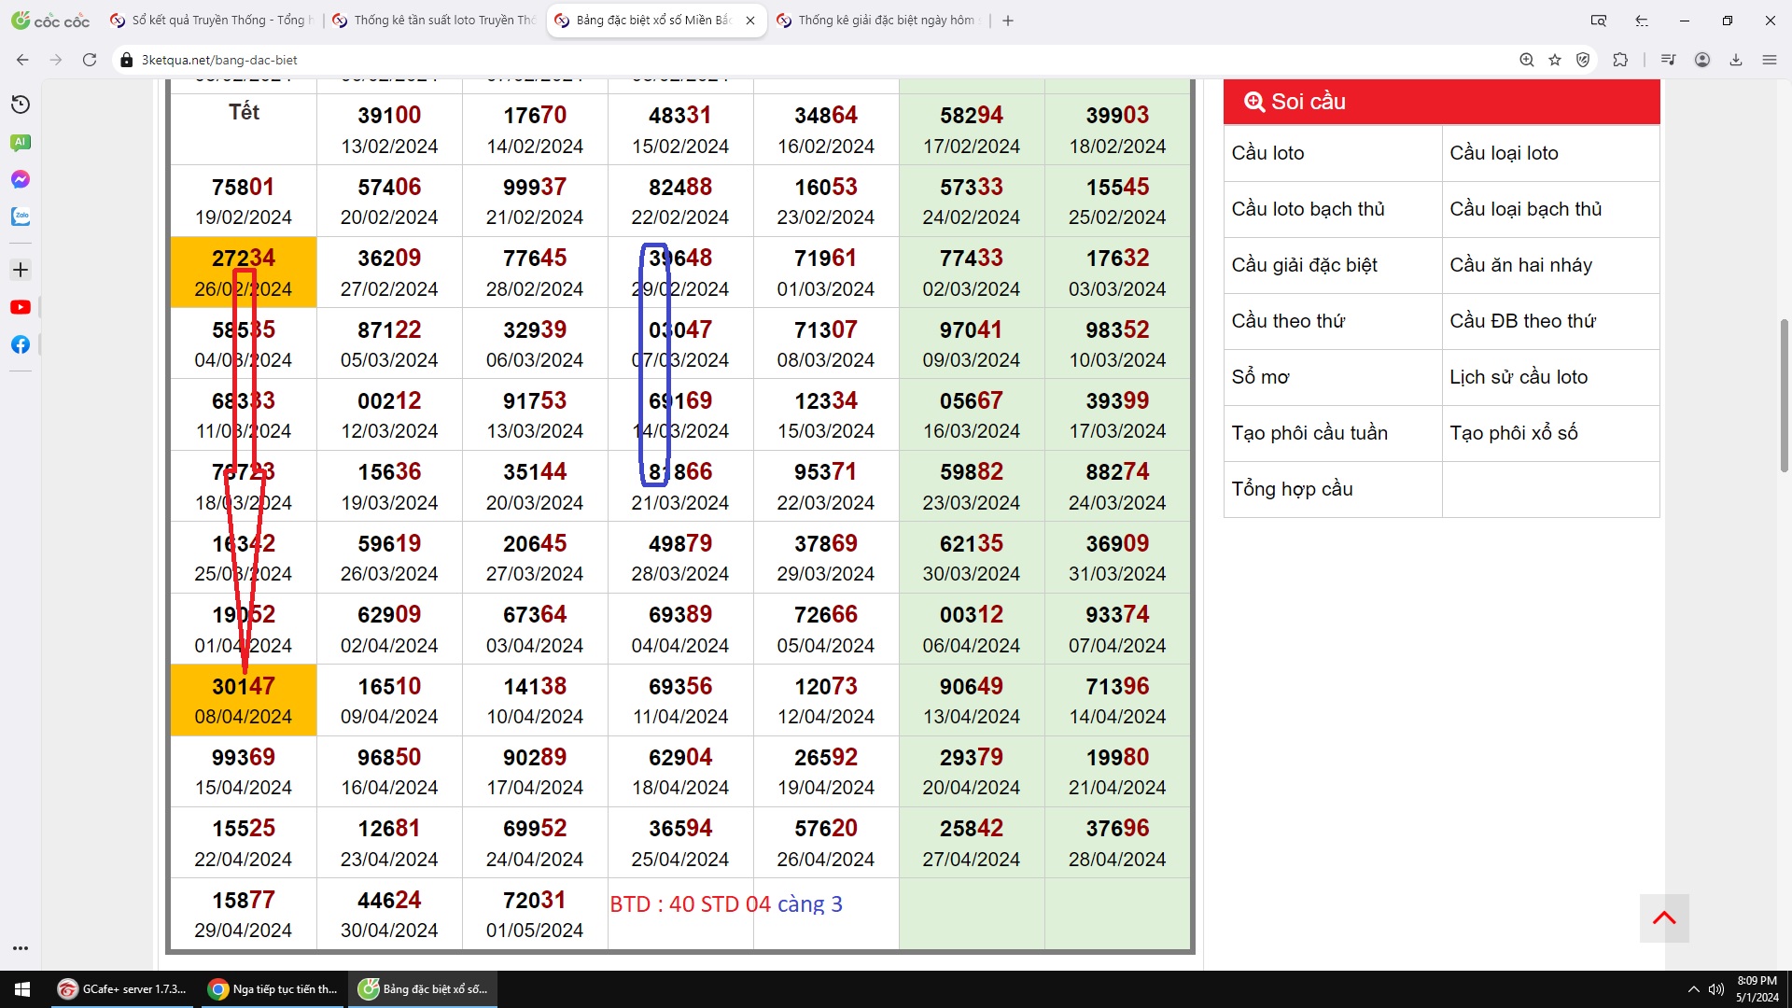Open the browser main menu
Image resolution: width=1792 pixels, height=1008 pixels.
click(1770, 60)
